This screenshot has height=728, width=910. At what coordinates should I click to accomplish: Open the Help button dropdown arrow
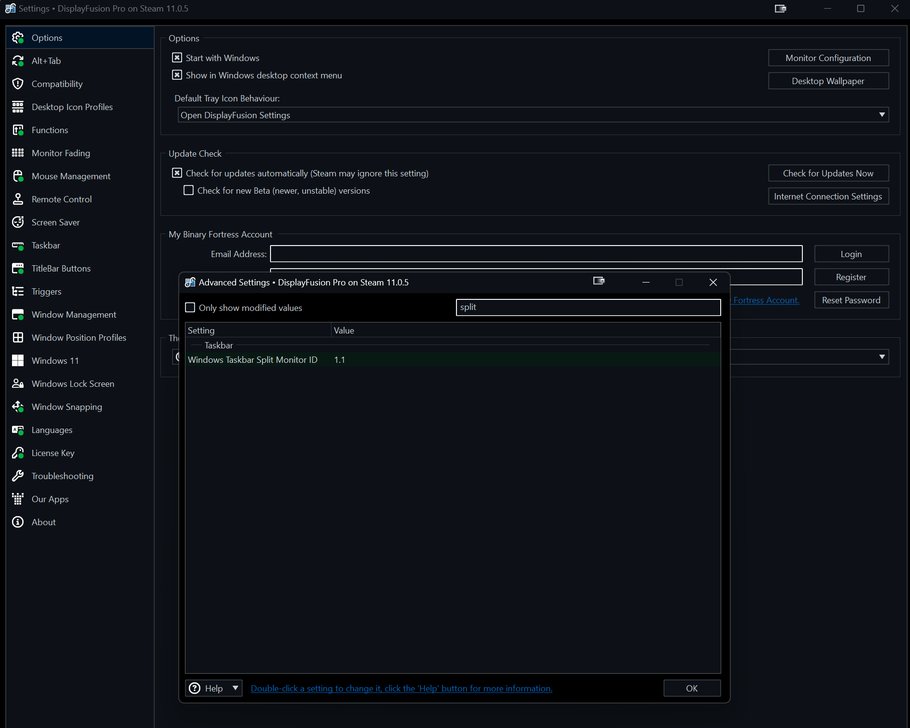click(x=235, y=688)
